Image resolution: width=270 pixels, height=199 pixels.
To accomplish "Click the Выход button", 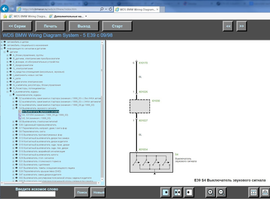I will [x=84, y=26].
